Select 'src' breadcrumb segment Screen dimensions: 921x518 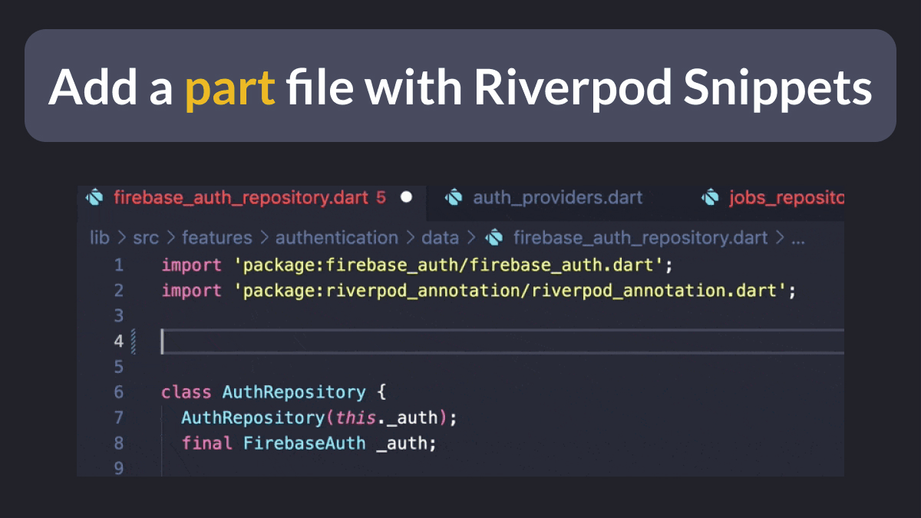pos(146,238)
